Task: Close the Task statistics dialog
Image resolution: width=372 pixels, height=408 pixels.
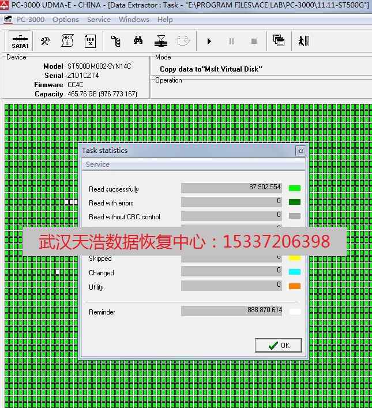Action: click(300, 151)
